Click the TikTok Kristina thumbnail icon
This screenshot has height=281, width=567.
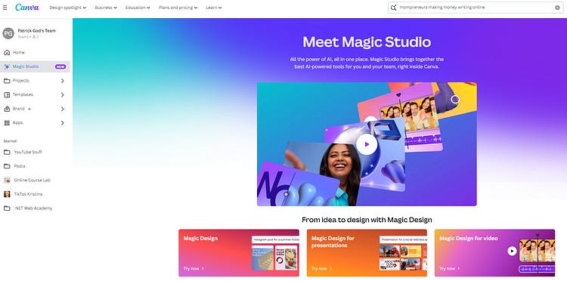click(x=7, y=194)
